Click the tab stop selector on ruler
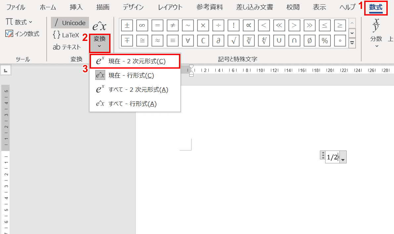 pos(6,71)
